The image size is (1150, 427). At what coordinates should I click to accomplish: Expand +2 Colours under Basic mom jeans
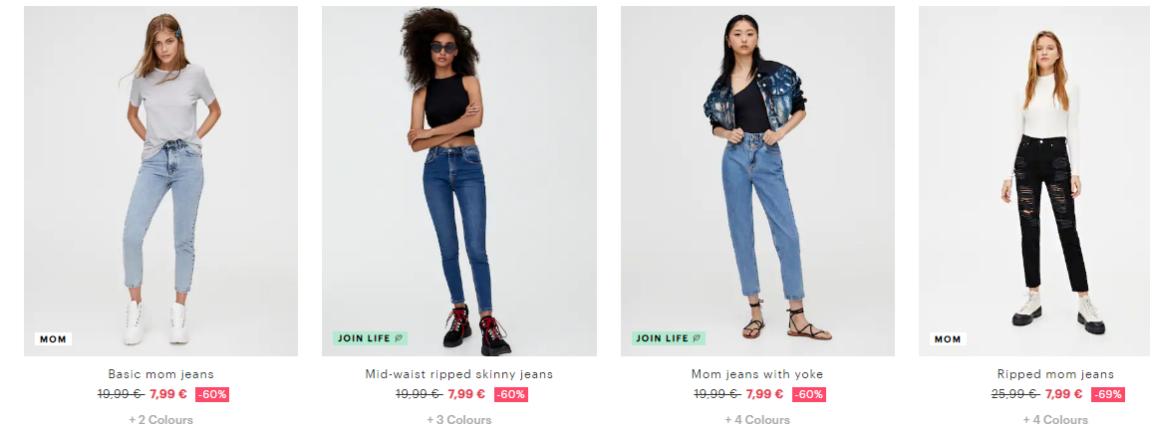[x=160, y=420]
